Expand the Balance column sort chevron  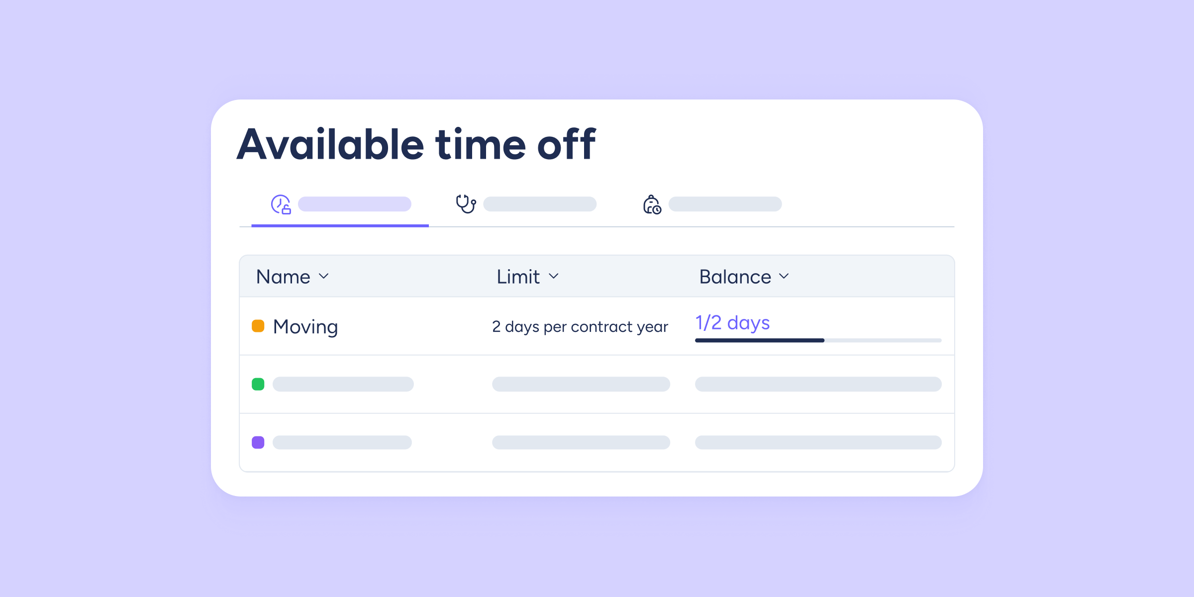(x=784, y=276)
